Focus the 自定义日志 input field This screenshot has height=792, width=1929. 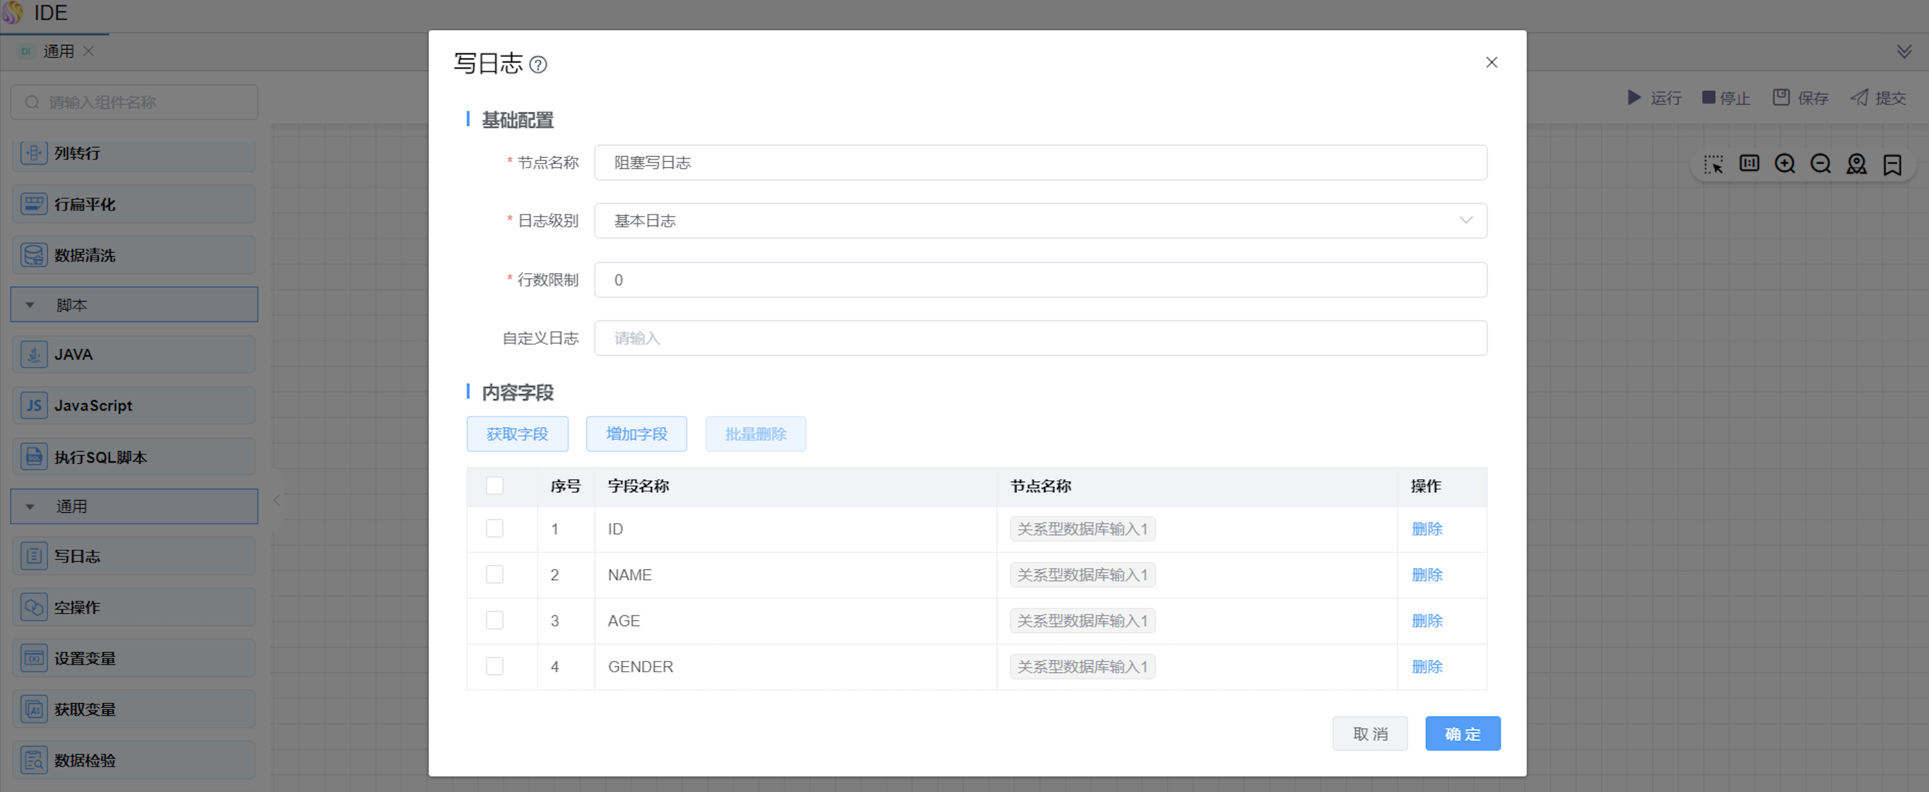point(1039,338)
